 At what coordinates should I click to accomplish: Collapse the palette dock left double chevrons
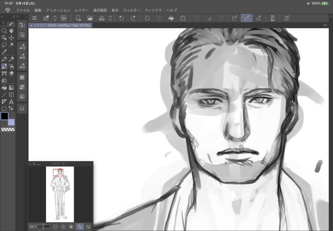point(18,16)
